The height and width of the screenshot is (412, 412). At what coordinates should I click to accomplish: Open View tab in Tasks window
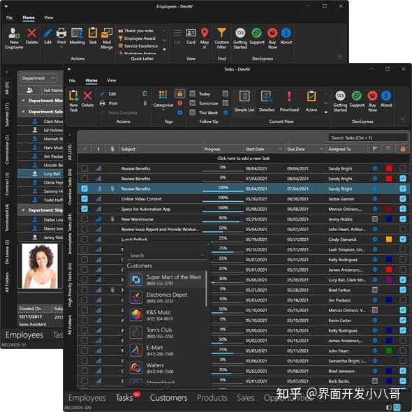(112, 80)
